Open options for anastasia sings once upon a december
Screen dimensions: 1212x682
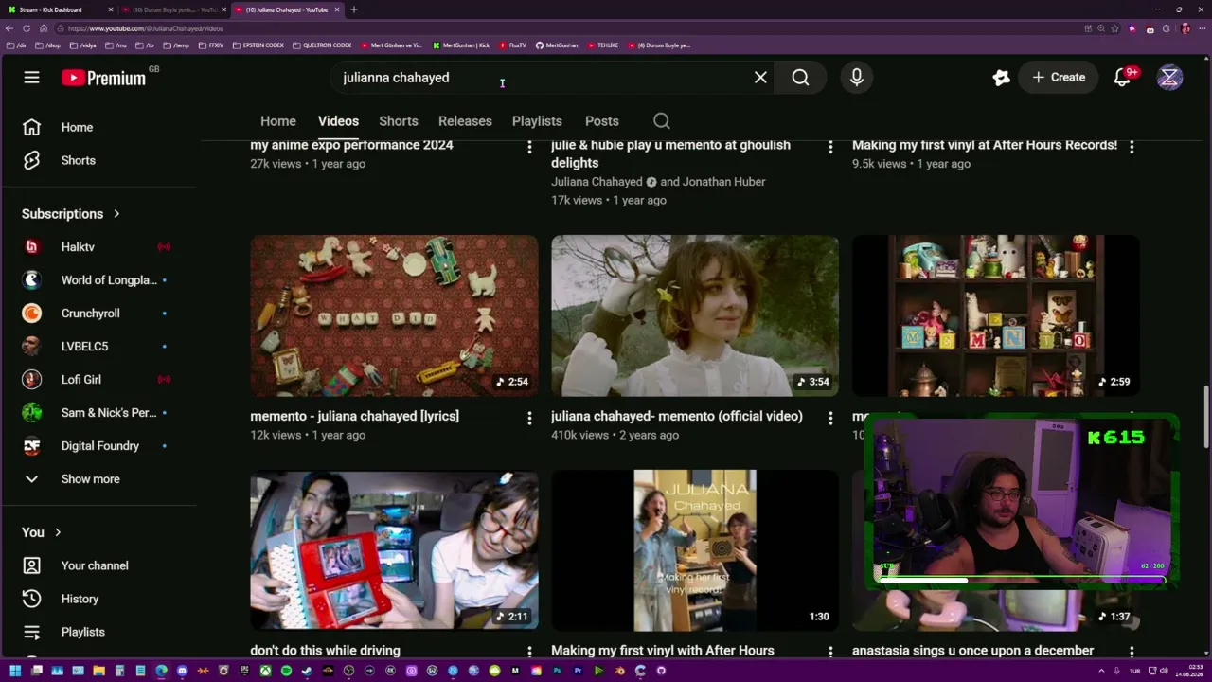pos(1132,652)
